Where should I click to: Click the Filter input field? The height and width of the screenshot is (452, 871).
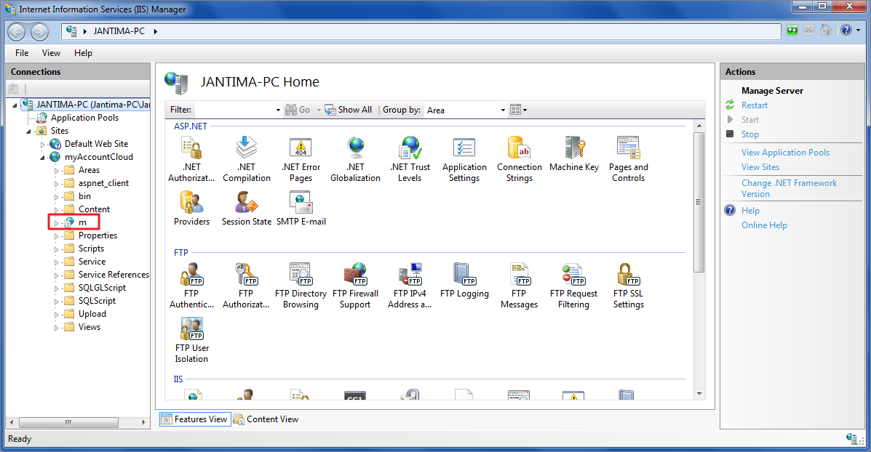coord(239,110)
